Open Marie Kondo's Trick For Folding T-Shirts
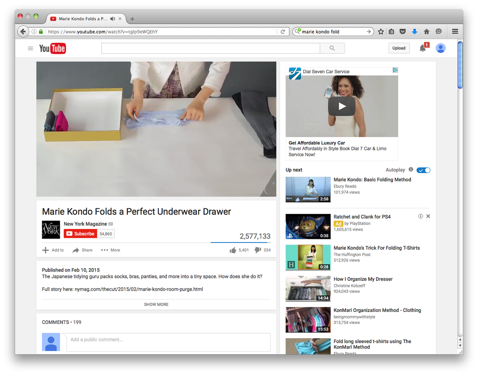This screenshot has height=375, width=478. click(377, 248)
